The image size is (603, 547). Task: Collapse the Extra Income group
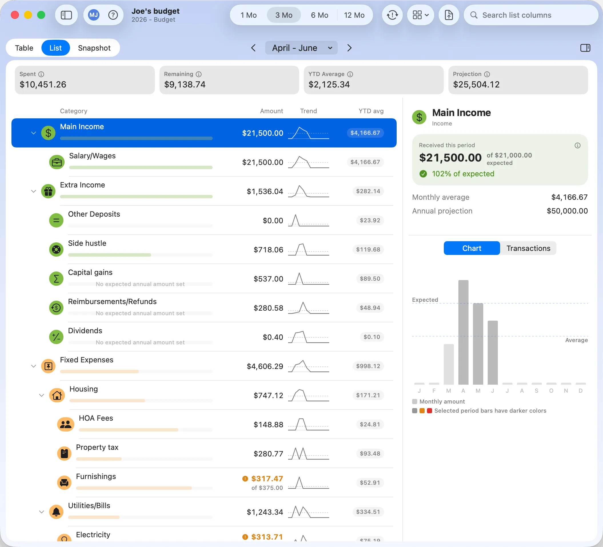[x=33, y=191]
